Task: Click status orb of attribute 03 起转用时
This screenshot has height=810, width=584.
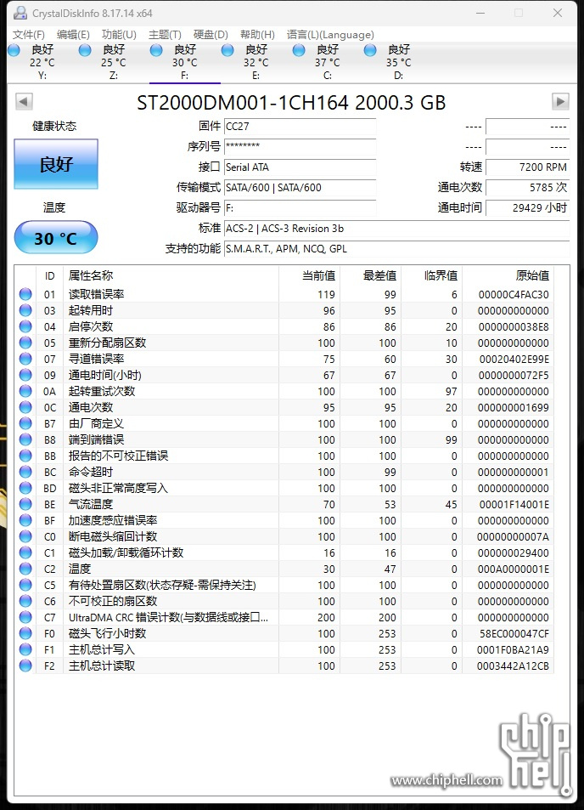Action: [25, 310]
